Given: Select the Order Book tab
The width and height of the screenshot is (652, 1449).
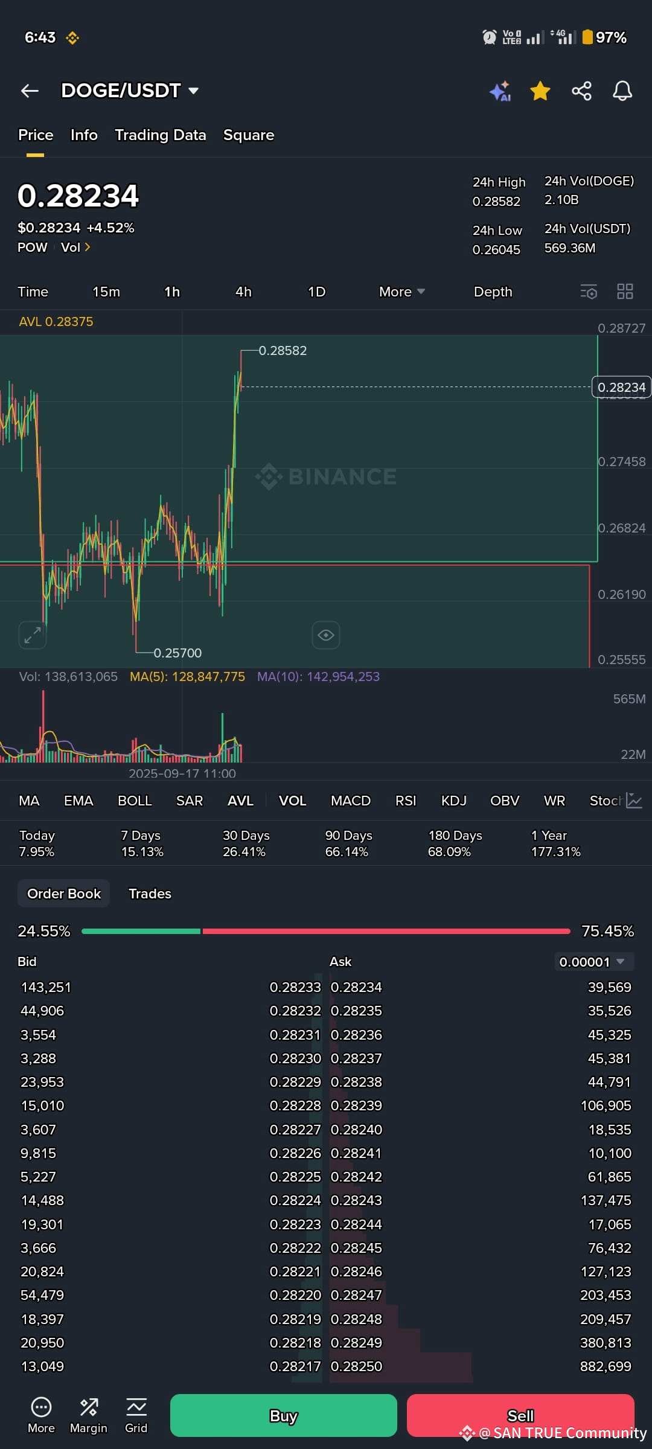Looking at the screenshot, I should click(x=64, y=894).
